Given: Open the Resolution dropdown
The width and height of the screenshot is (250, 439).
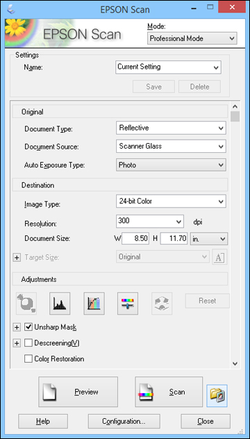Looking at the screenshot, I should [x=150, y=221].
